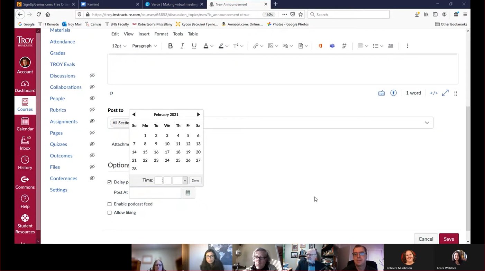Open Account avatar in global navigation
Screen dimensions: 485x271
point(25,66)
